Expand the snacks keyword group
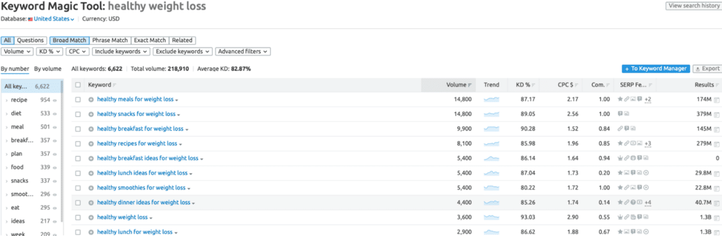 point(7,181)
